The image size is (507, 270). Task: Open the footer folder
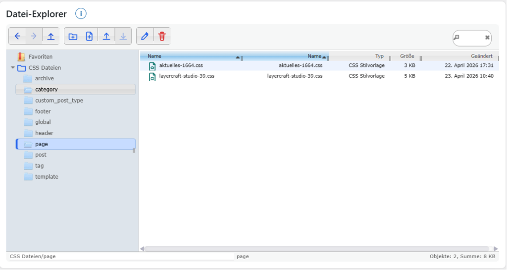point(43,111)
